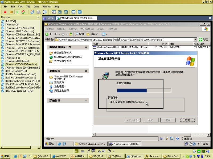213x159 pixels.
Task: Select [Windows 98] in Favorites list
Action: pos(12,25)
